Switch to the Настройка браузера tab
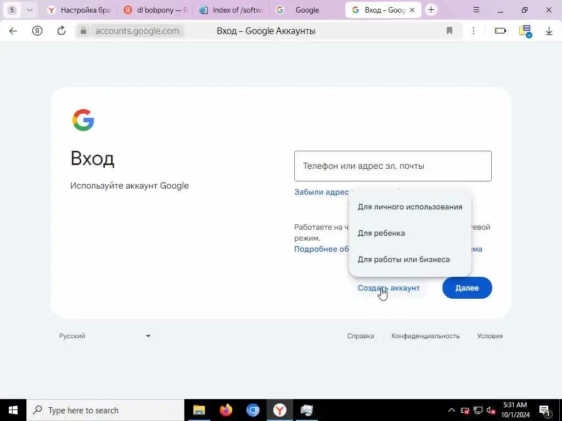This screenshot has height=421, width=562. (80, 10)
